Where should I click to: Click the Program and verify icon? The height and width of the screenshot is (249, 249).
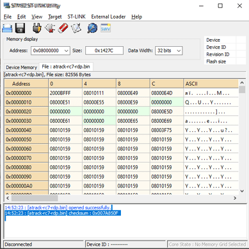(76, 28)
